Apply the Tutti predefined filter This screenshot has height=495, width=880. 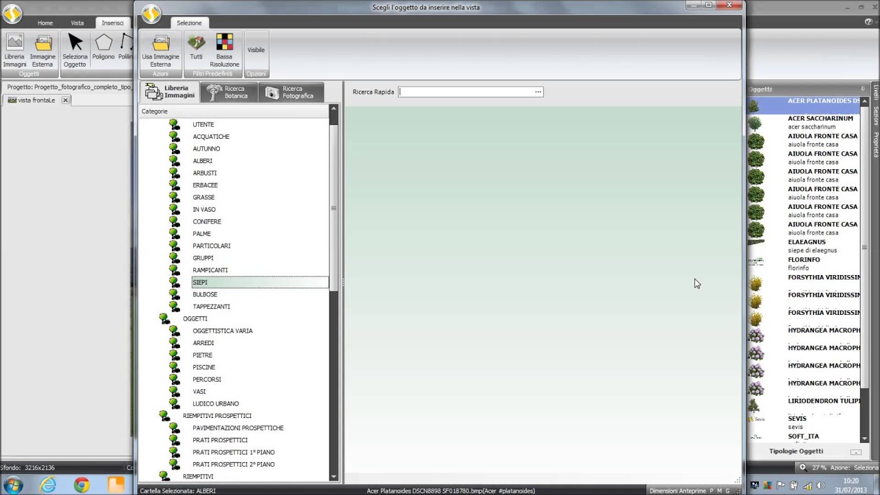(x=196, y=48)
